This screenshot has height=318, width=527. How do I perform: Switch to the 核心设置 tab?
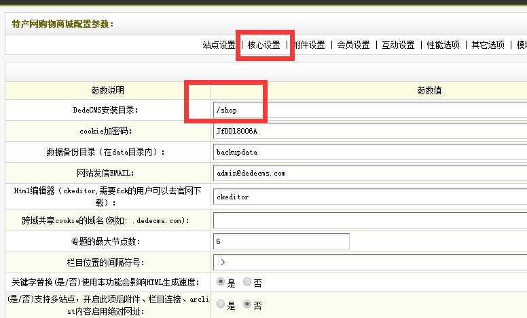point(263,45)
